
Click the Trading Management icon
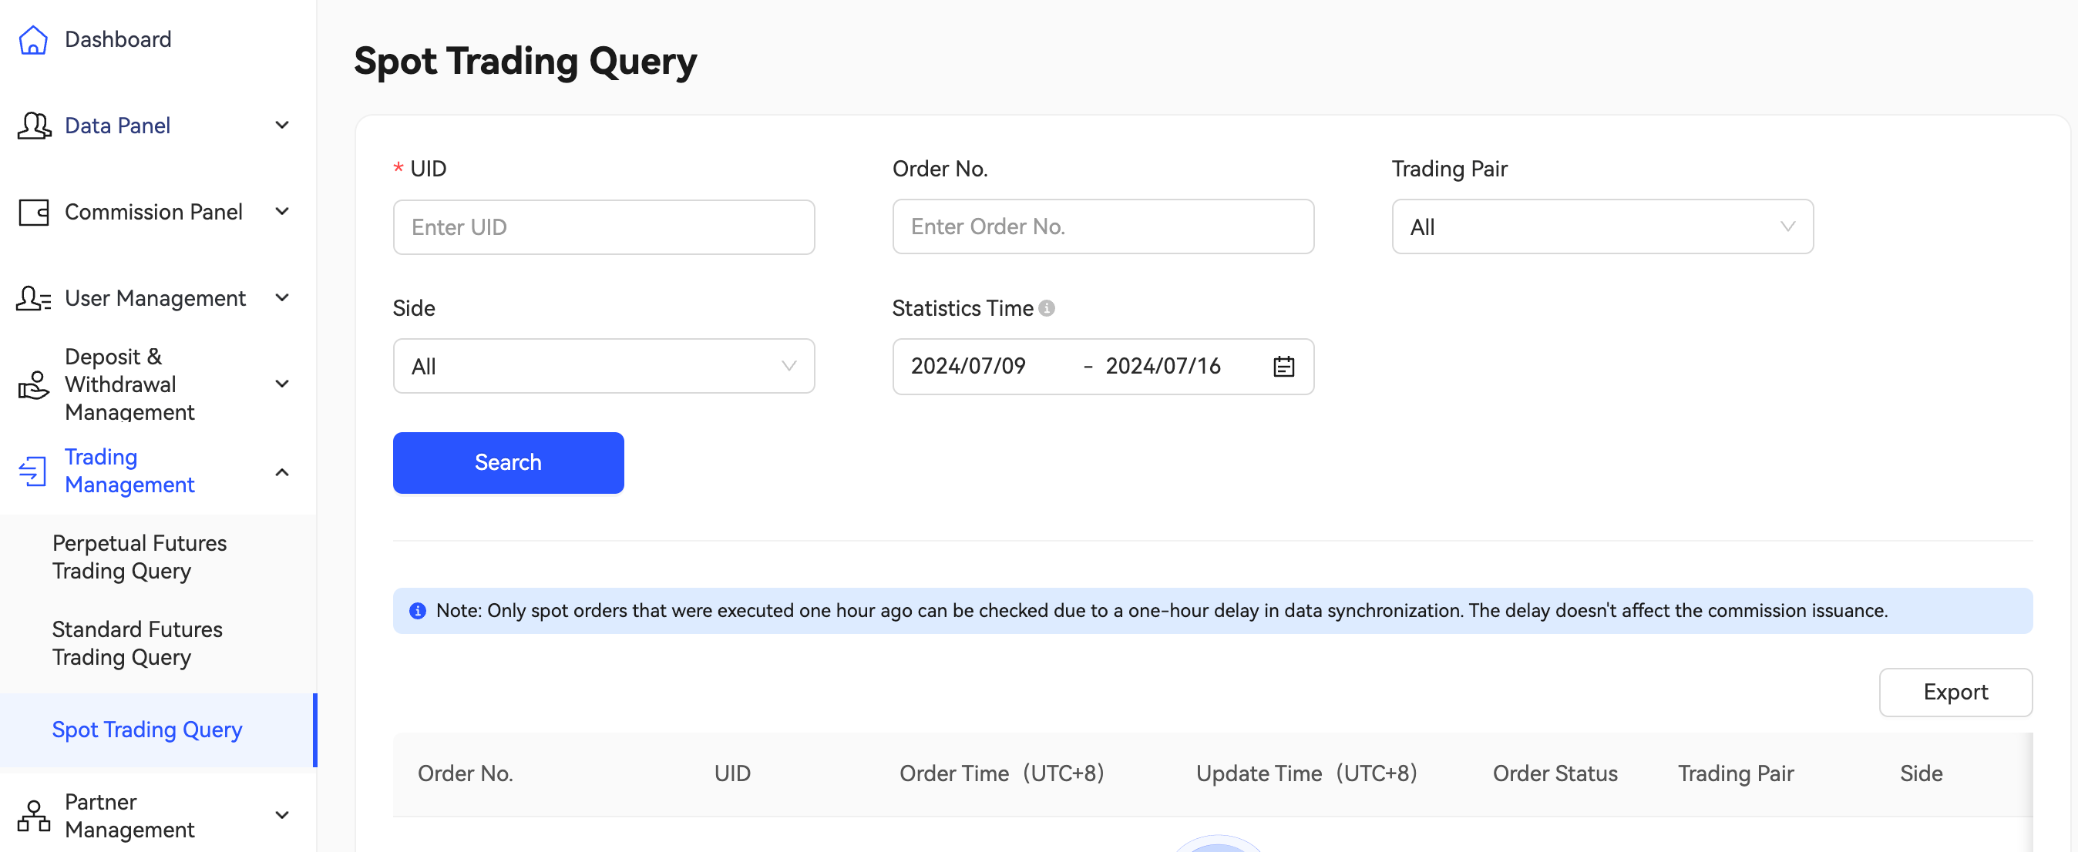(34, 471)
